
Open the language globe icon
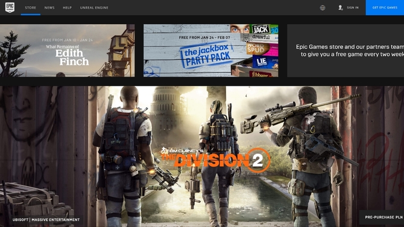tap(323, 8)
